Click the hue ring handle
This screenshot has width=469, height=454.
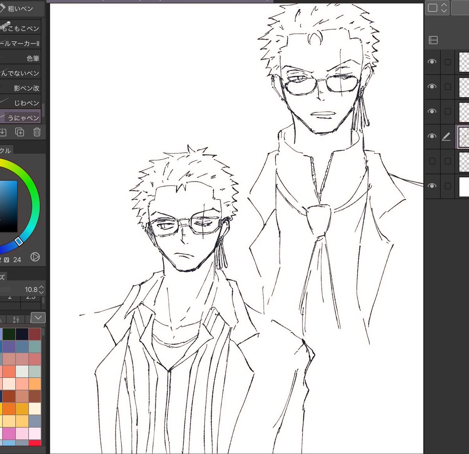[x=19, y=241]
